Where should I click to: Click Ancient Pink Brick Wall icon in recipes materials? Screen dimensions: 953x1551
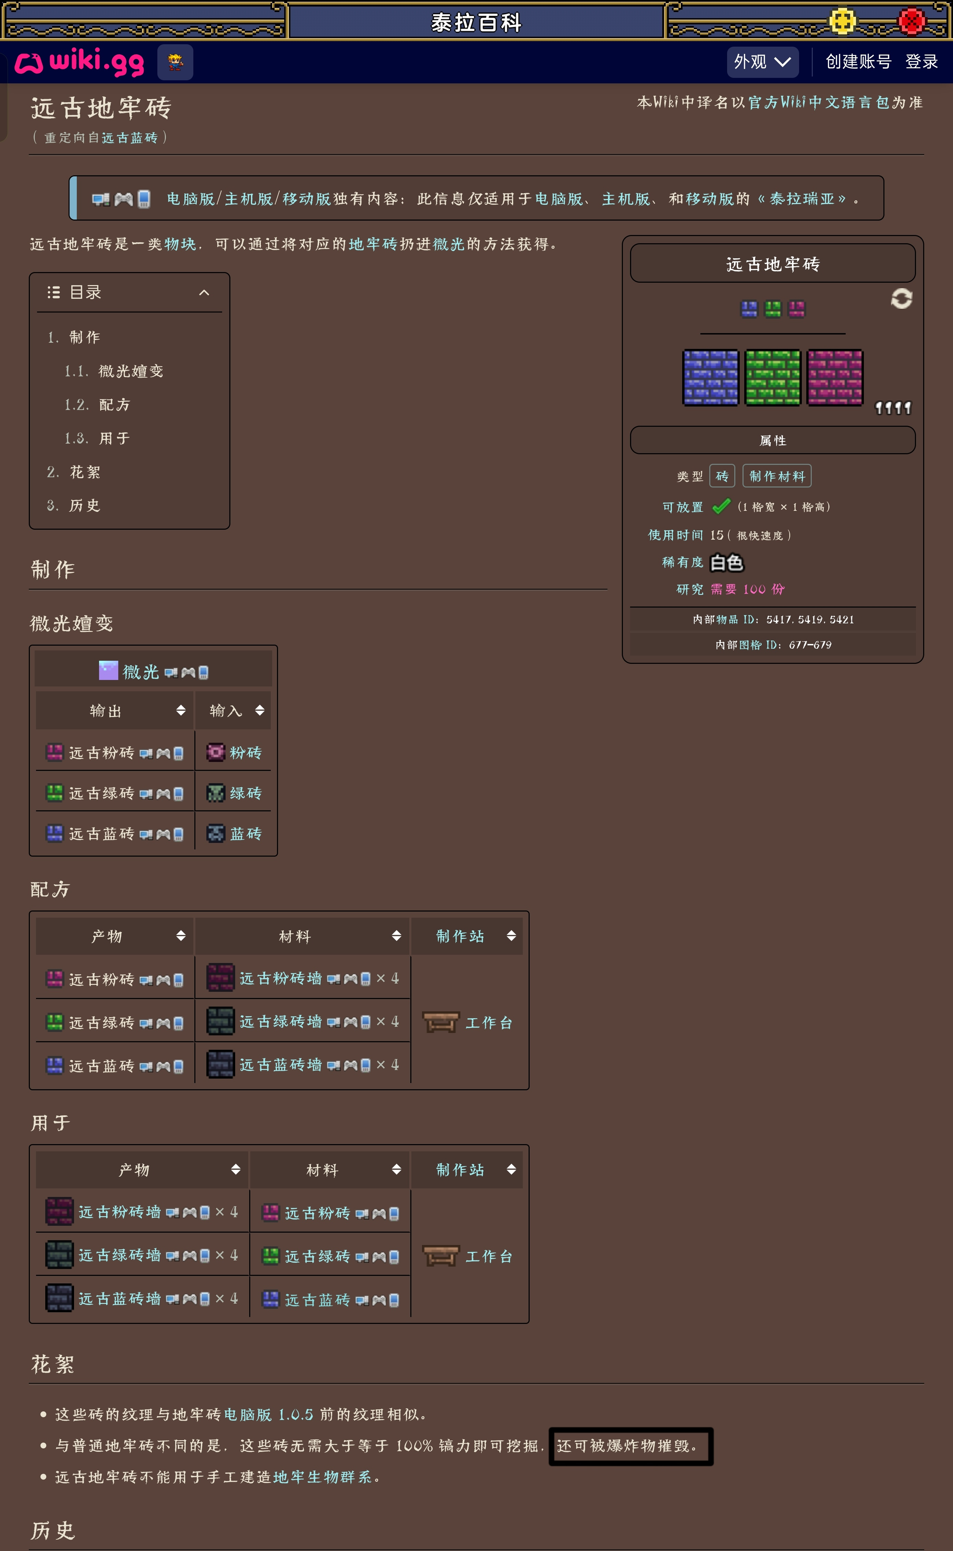coord(221,978)
